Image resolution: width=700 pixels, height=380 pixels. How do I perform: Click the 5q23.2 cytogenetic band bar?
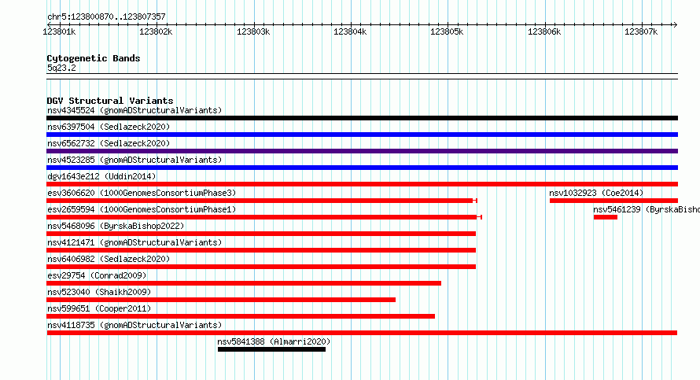362,76
